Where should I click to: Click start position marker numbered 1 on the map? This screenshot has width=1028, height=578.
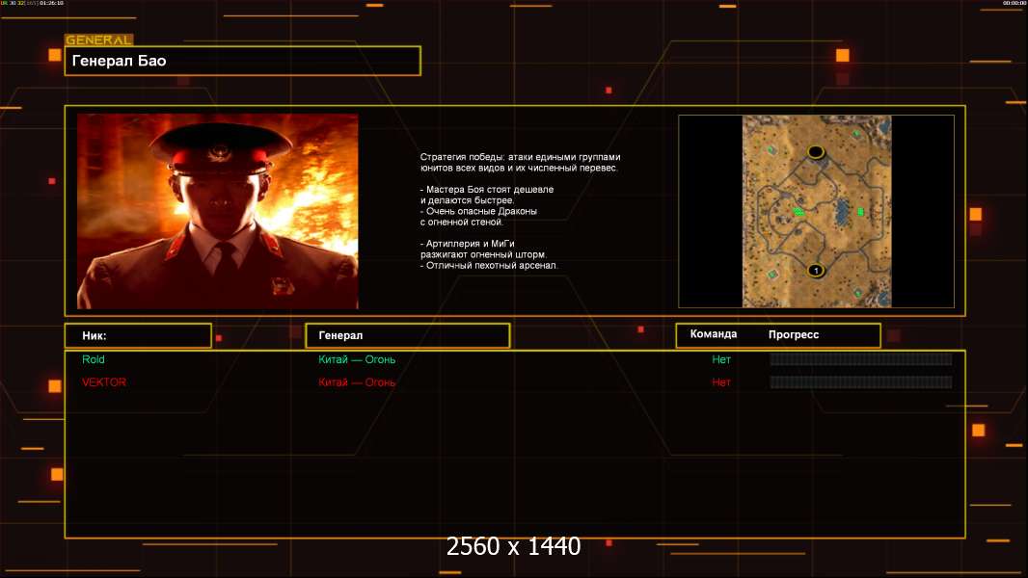816,270
